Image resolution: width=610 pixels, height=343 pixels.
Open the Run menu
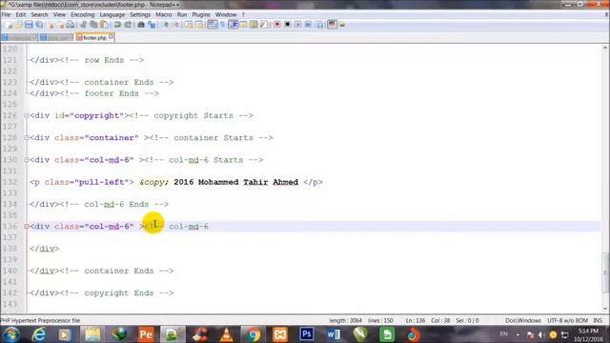(x=182, y=15)
